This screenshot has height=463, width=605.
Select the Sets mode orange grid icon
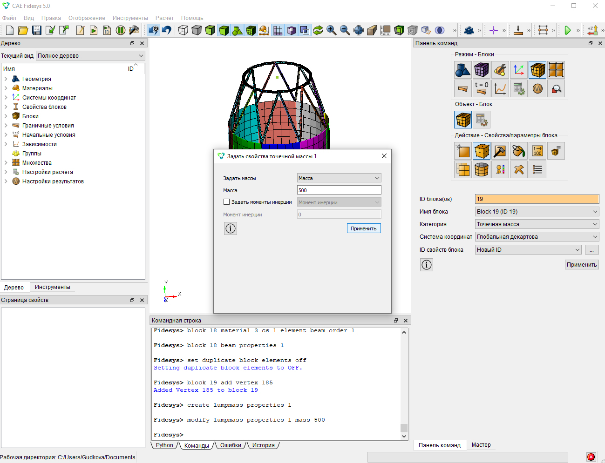pyautogui.click(x=556, y=70)
